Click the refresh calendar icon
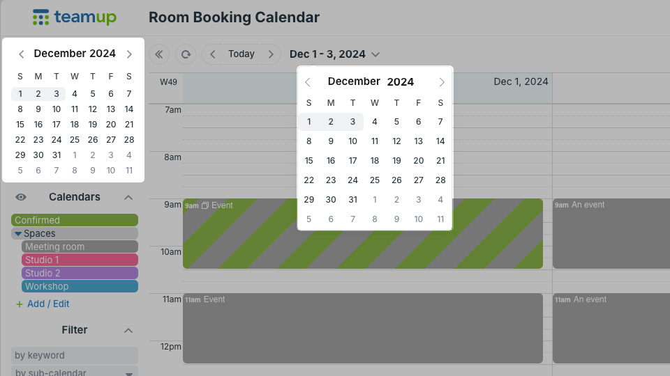670x376 pixels. 186,54
